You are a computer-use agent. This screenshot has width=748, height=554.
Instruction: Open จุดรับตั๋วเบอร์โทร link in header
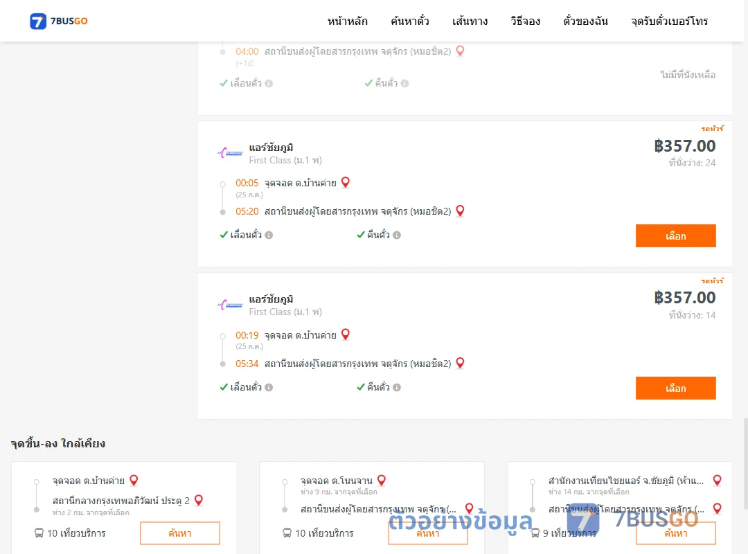(669, 21)
